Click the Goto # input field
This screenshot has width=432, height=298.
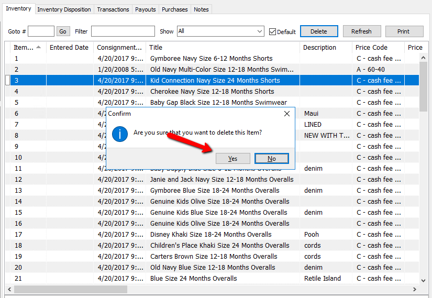click(x=41, y=31)
